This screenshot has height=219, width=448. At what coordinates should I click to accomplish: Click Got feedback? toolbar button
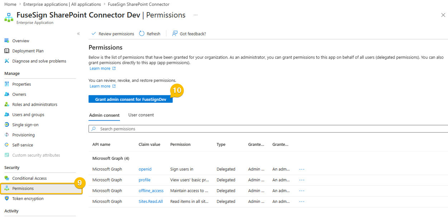pos(189,34)
